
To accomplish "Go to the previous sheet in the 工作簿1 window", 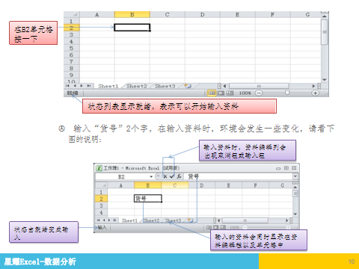I will 104,220.
